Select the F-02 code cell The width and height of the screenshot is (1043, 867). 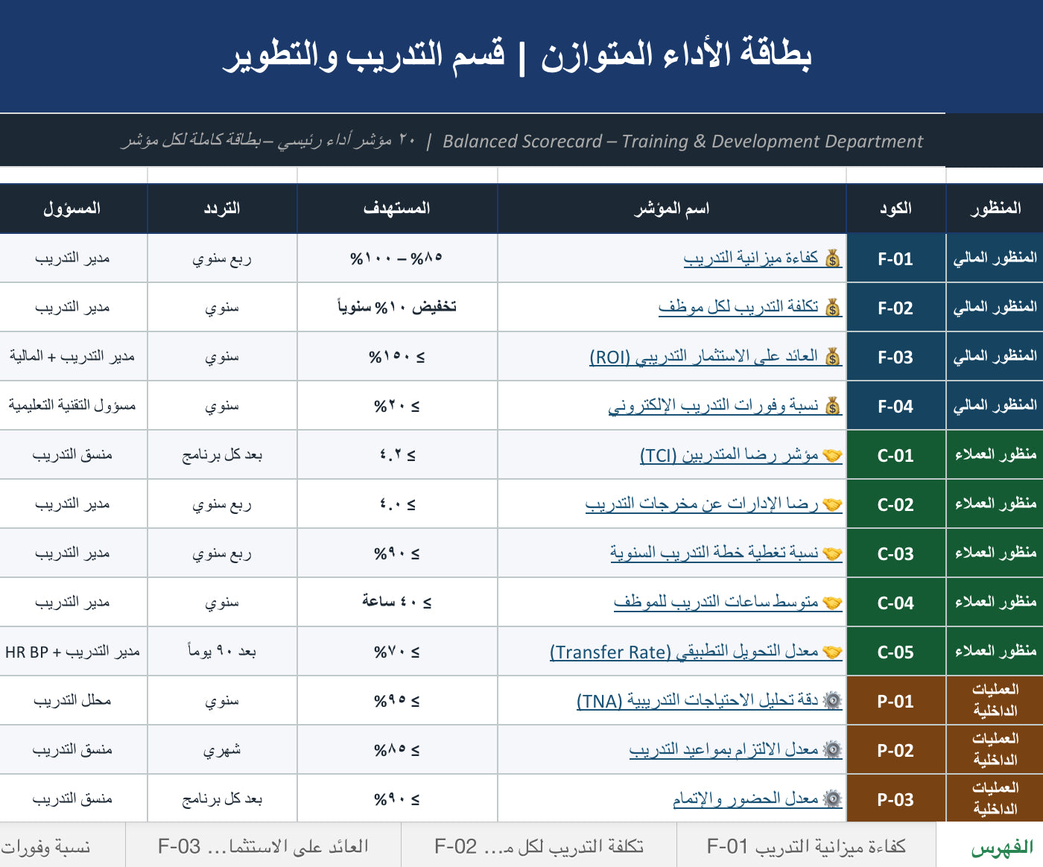point(895,308)
